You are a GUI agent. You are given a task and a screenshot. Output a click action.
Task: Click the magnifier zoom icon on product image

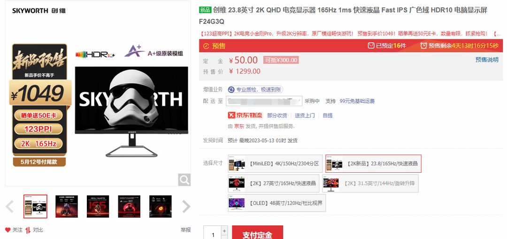[x=184, y=180]
